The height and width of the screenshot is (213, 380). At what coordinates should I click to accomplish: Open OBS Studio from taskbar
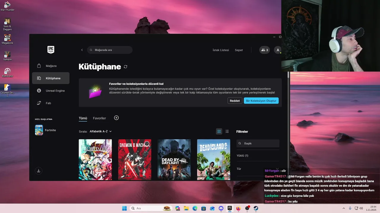[x=247, y=208]
